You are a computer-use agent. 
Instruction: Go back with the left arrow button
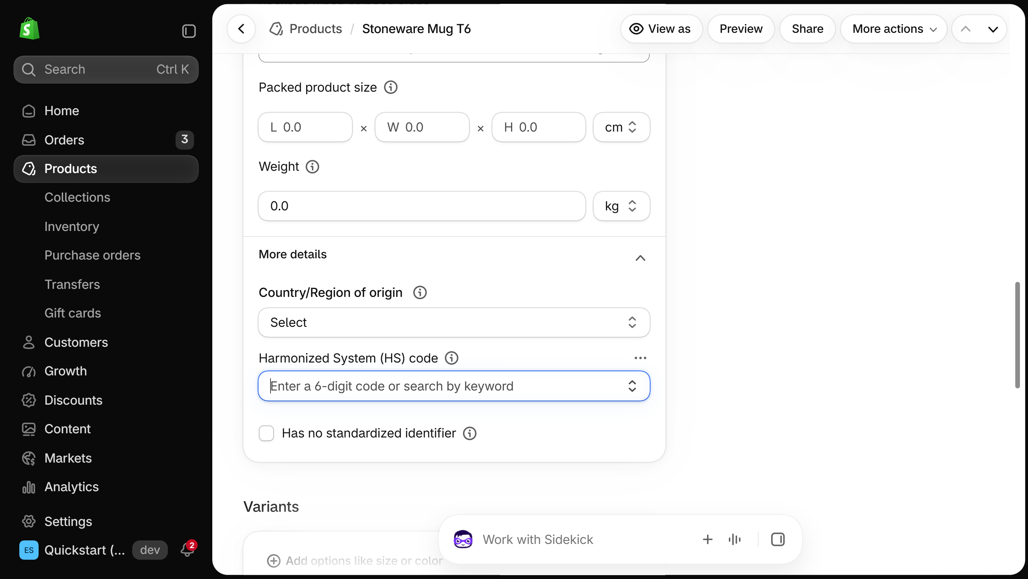point(241,29)
